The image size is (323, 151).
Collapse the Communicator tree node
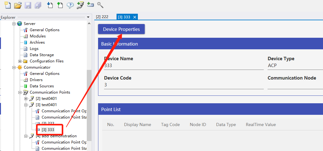[x=14, y=67]
